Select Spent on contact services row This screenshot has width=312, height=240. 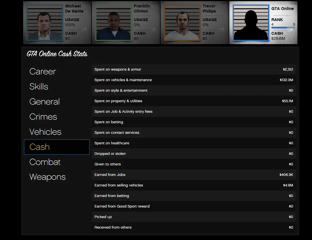pos(194,132)
